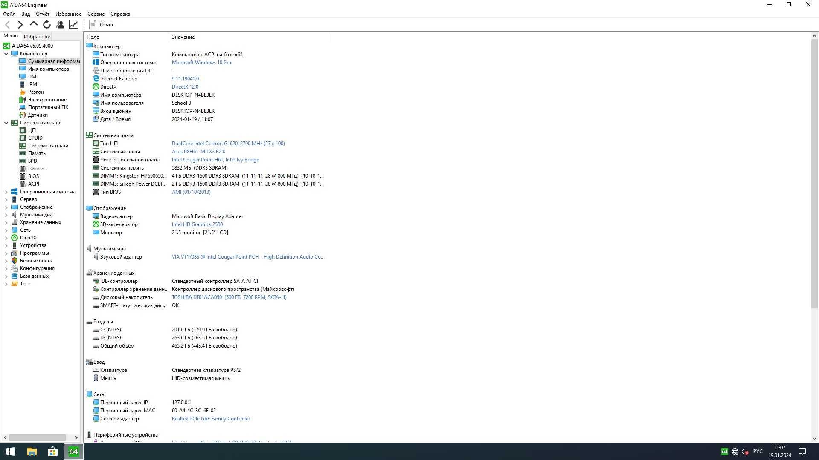Select ЦП node under Системная плата
Viewport: 819px width, 460px height.
pyautogui.click(x=32, y=130)
